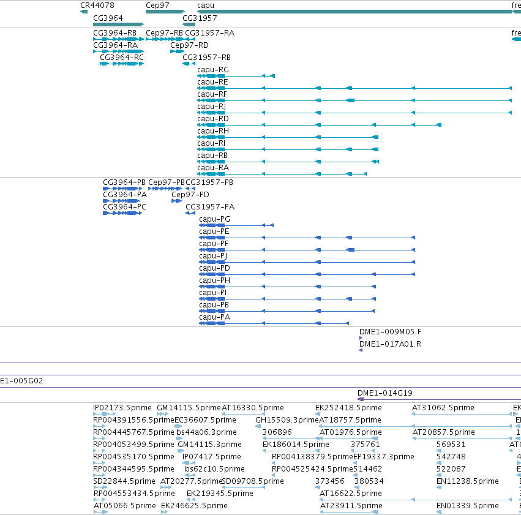This screenshot has height=515, width=521.
Task: Select transcript CG3964-RC
Action: pos(122,64)
